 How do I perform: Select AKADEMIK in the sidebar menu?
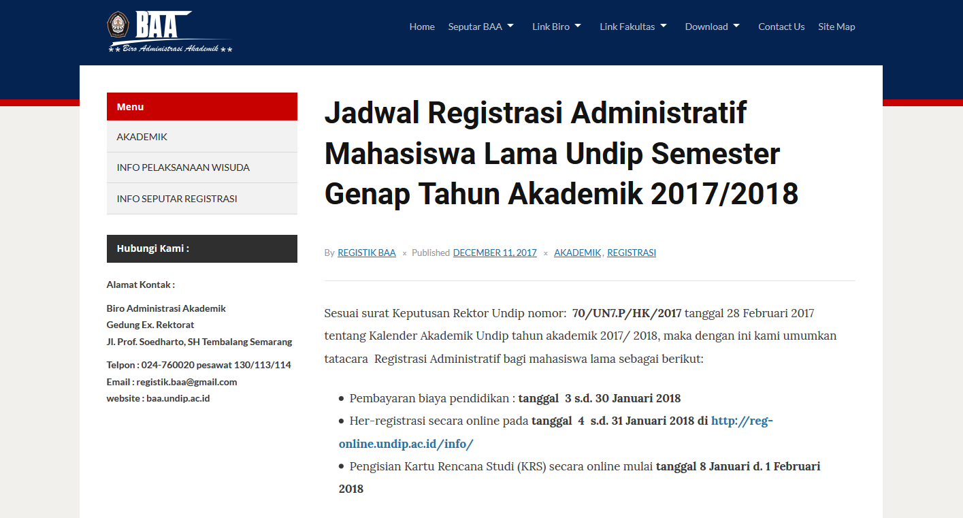pyautogui.click(x=142, y=137)
